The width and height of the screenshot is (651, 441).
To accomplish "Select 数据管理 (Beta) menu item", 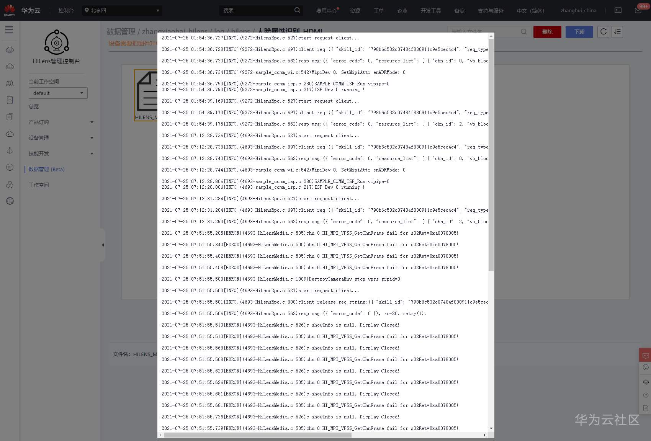I will click(x=47, y=169).
